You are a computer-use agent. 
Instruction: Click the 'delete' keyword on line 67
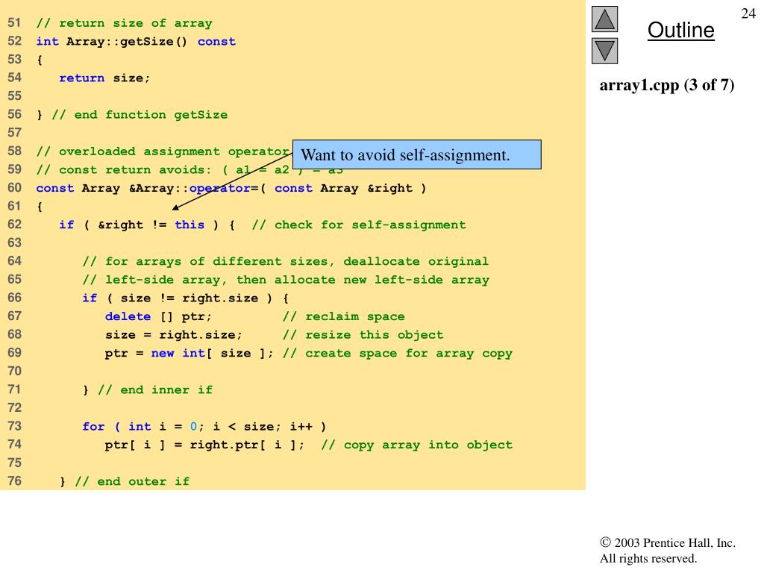click(x=128, y=316)
